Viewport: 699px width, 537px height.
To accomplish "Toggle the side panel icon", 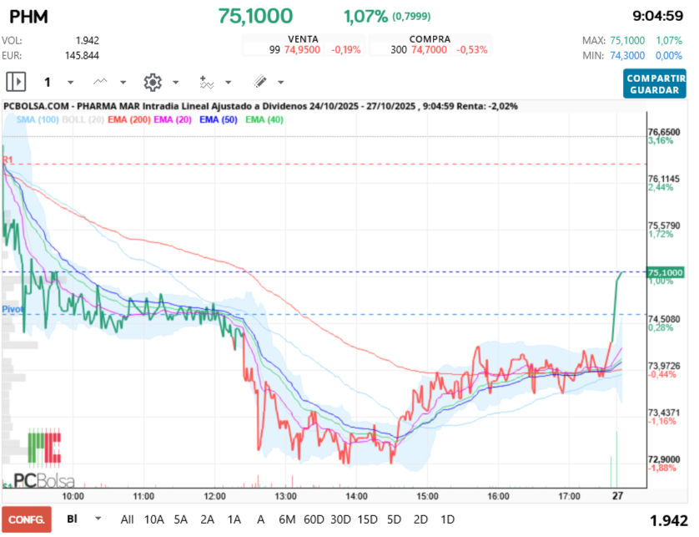I will [x=16, y=82].
